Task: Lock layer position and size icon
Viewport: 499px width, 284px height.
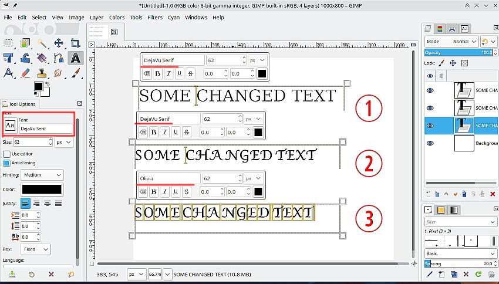Action: 453,63
